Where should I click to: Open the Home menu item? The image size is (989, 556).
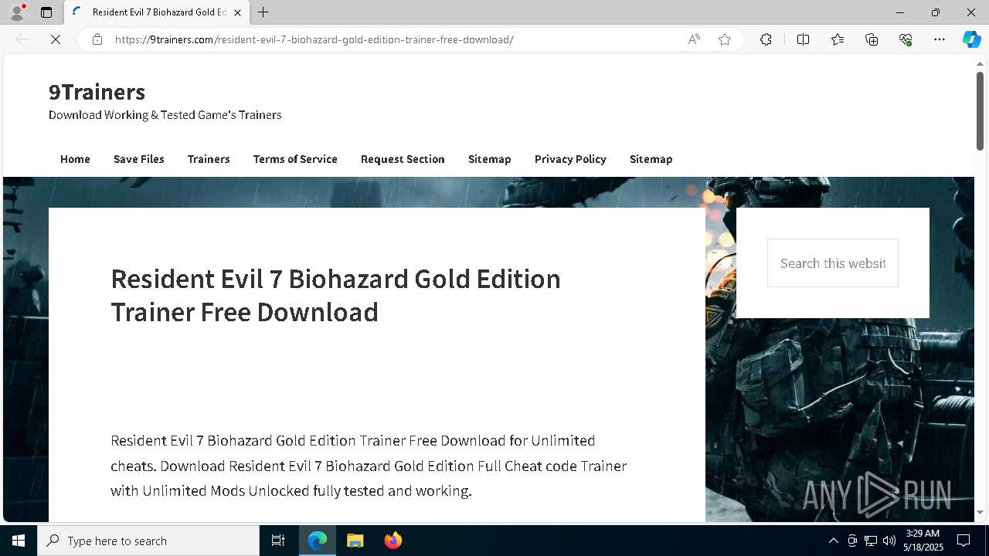point(75,159)
